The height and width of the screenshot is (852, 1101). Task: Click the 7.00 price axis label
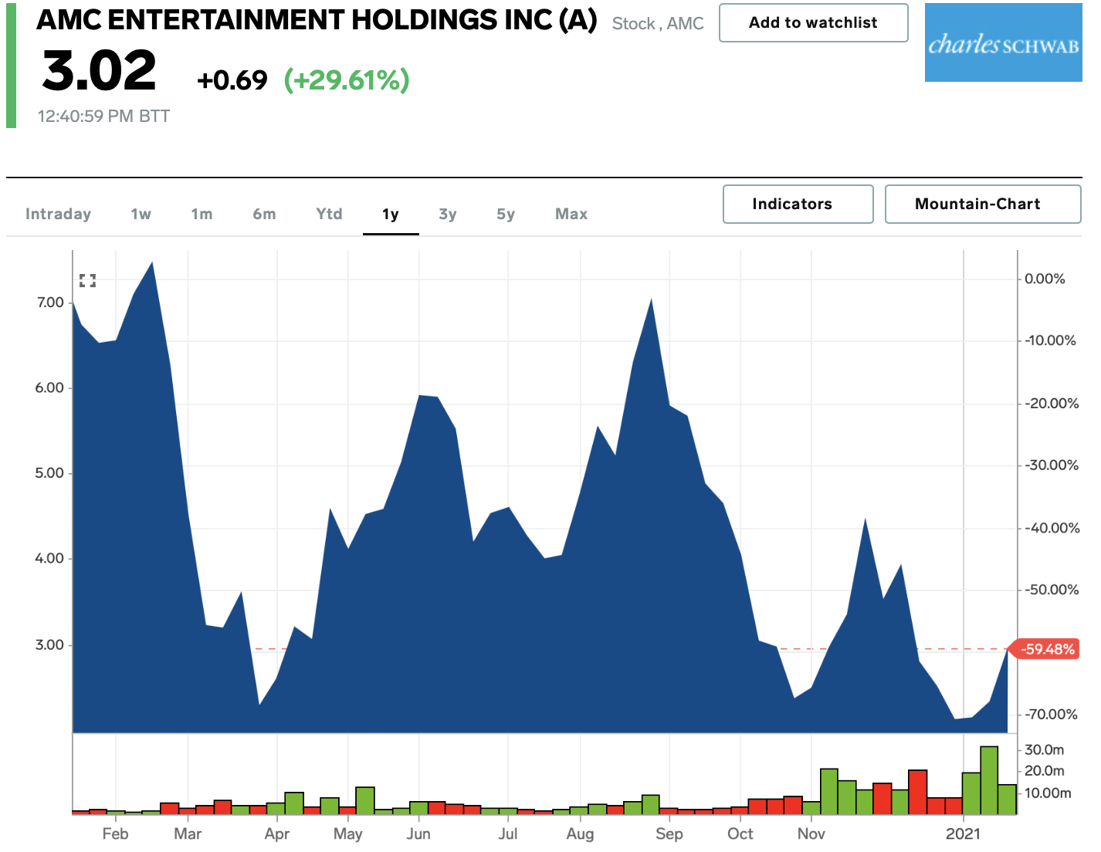[50, 303]
